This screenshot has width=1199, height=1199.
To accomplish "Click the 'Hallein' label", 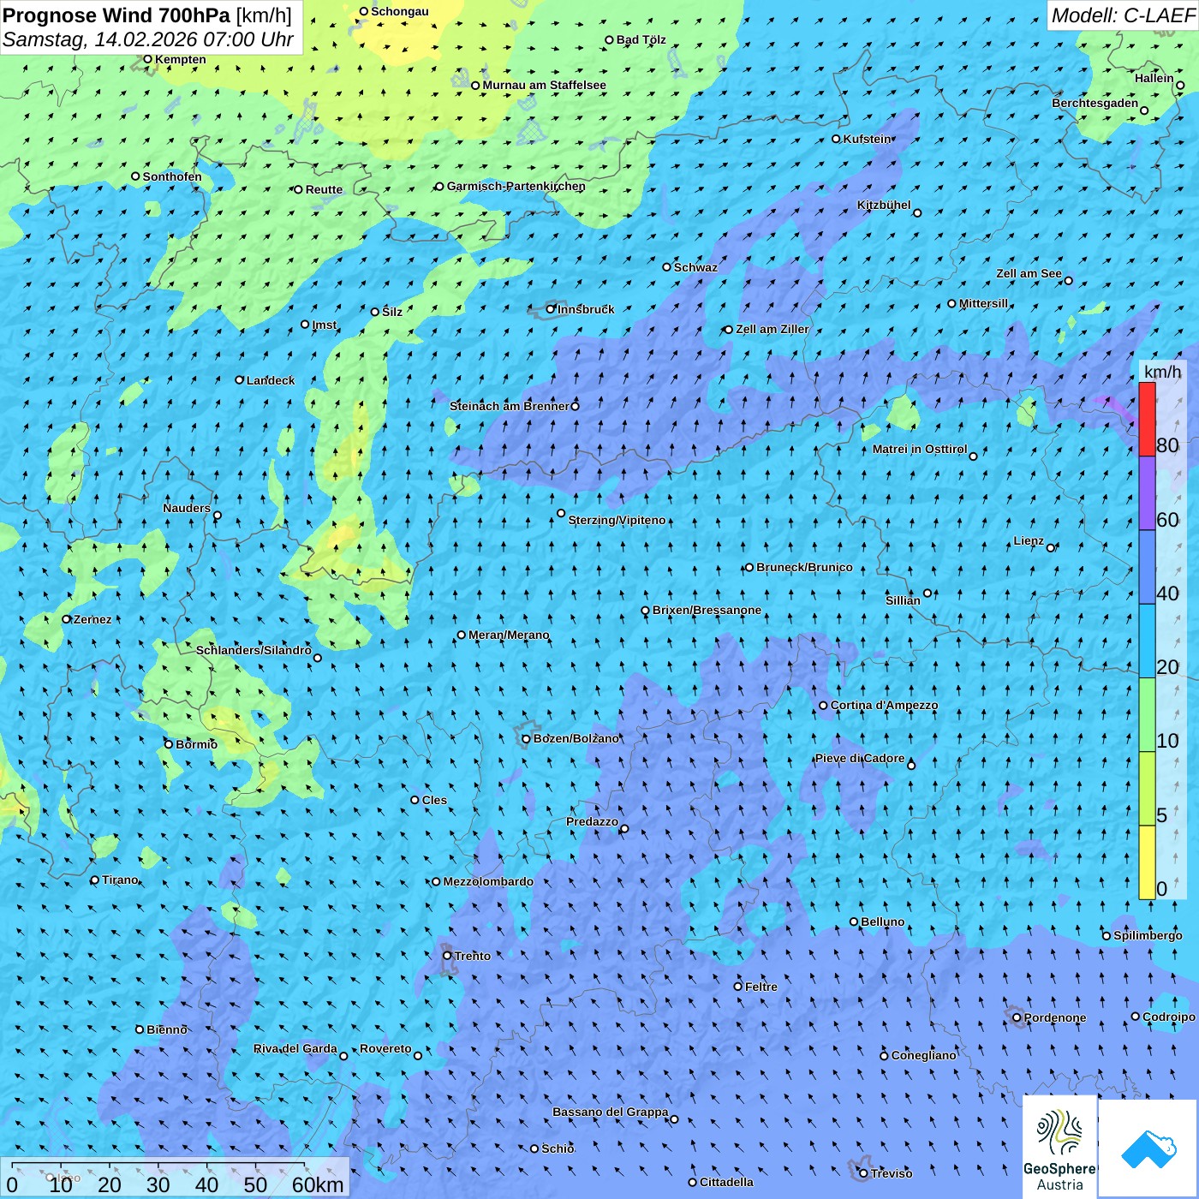I will [1154, 78].
